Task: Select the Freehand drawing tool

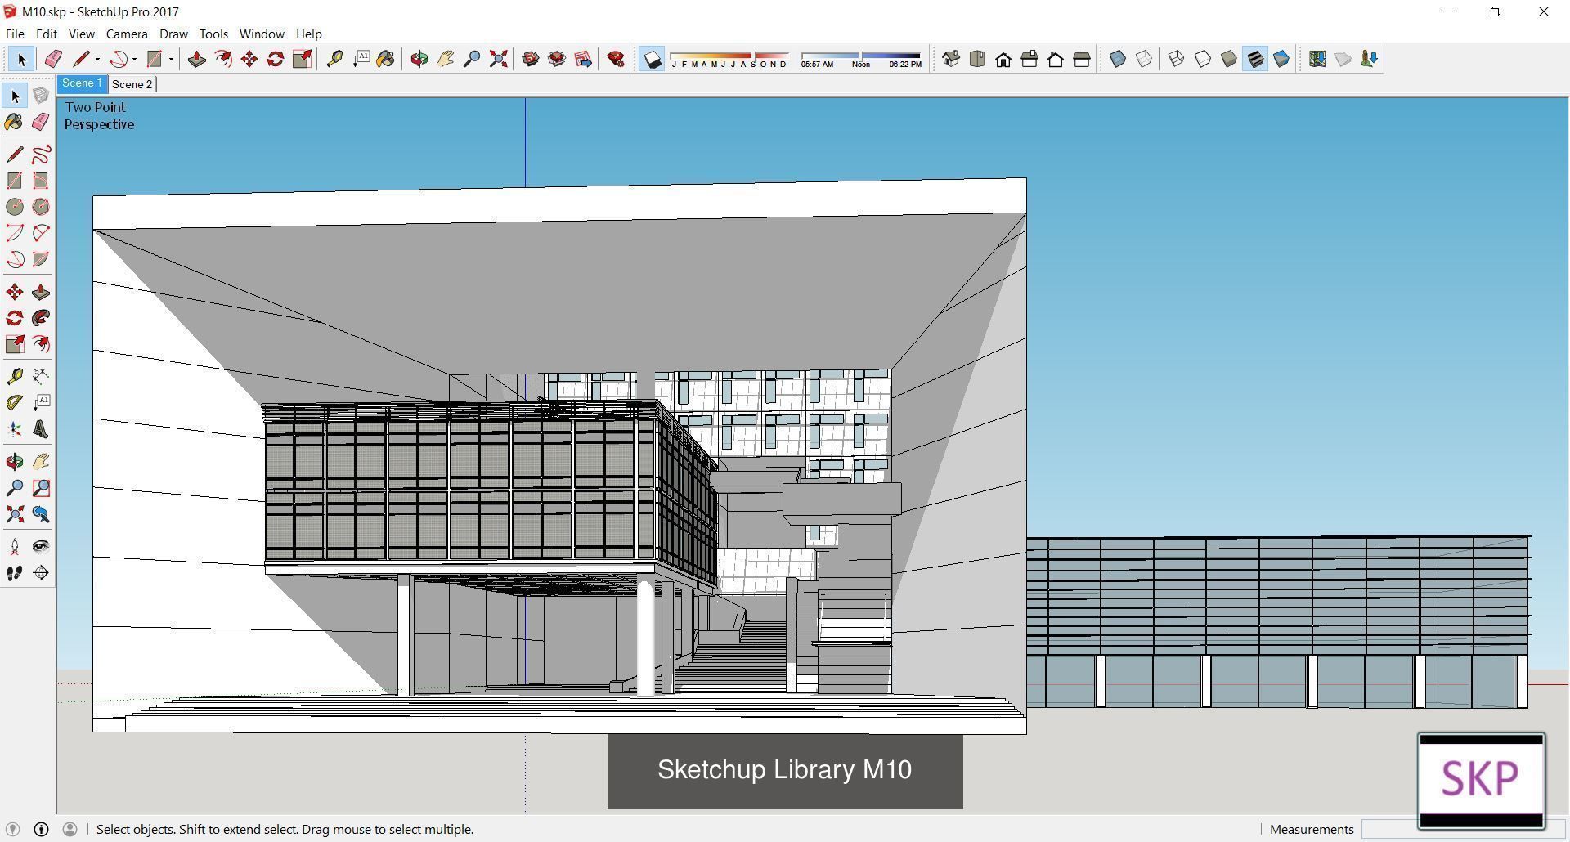Action: coord(41,155)
